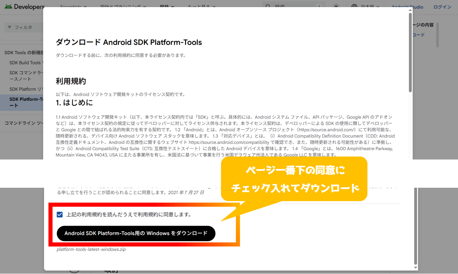458x274 pixels.
Task: Click the dialog's vertical scrollbar thumb
Action: 410,52
